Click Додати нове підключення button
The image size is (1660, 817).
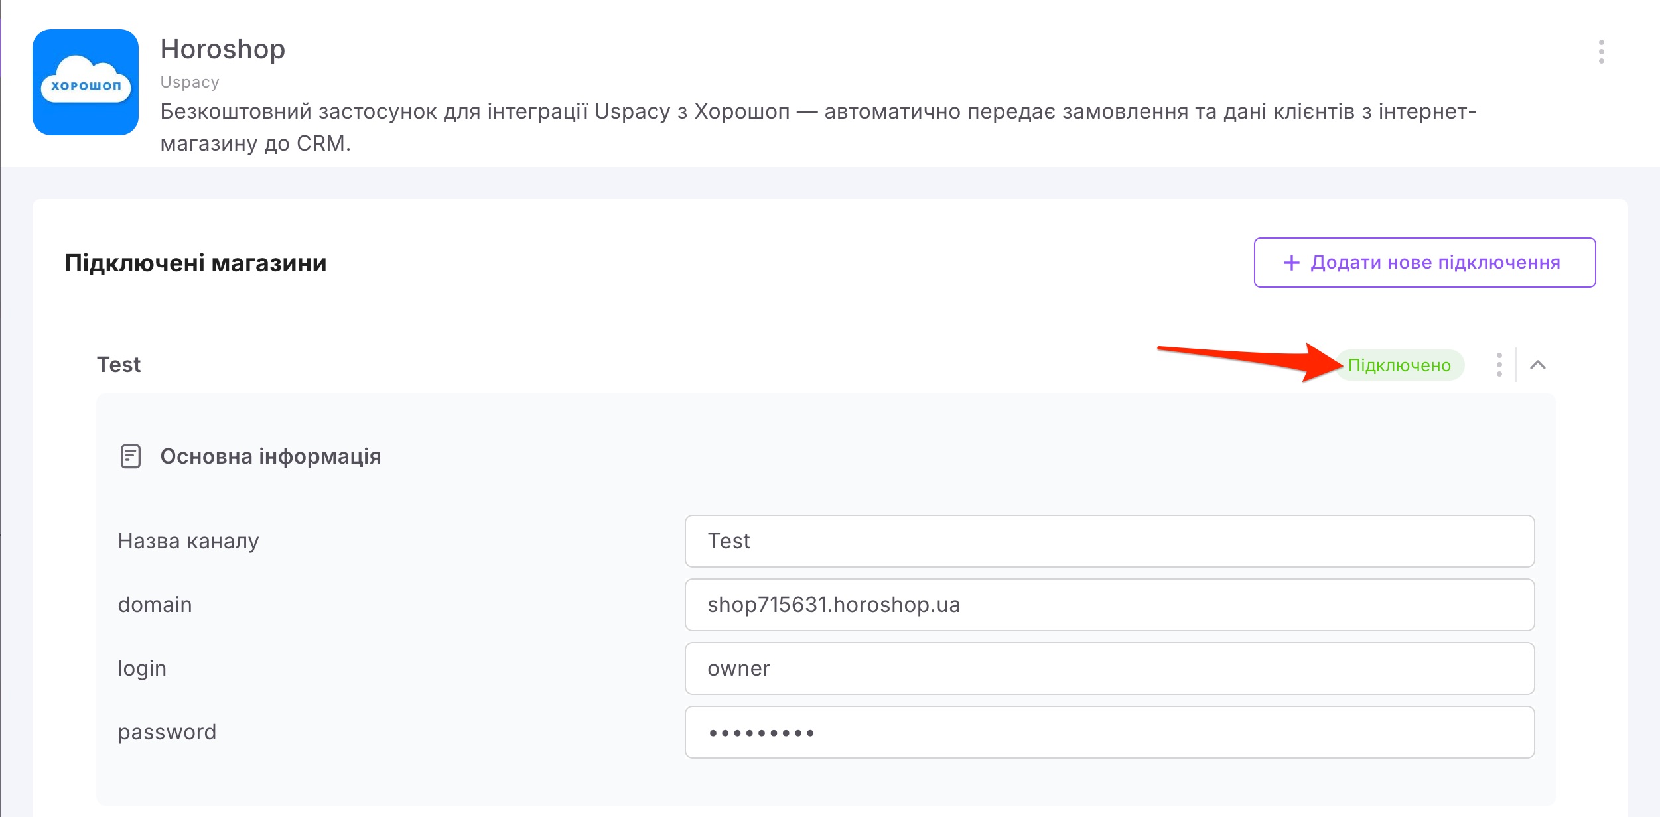pyautogui.click(x=1424, y=263)
